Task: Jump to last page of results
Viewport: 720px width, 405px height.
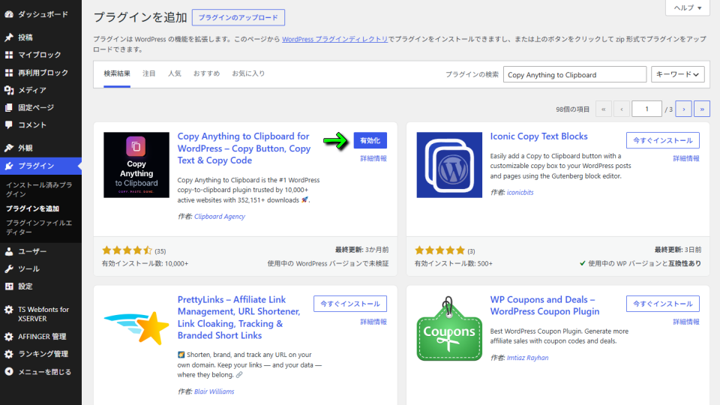Action: (702, 109)
